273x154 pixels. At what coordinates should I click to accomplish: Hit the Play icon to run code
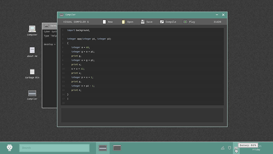coord(185,22)
